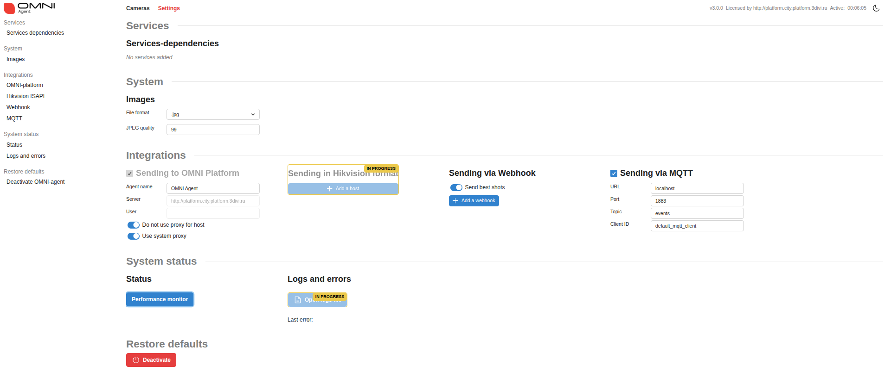This screenshot has height=372, width=884.
Task: Open the Performance monitor
Action: (x=160, y=299)
